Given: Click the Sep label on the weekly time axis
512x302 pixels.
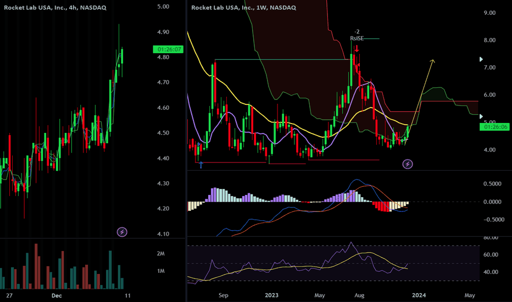Looking at the screenshot, I should point(224,295).
